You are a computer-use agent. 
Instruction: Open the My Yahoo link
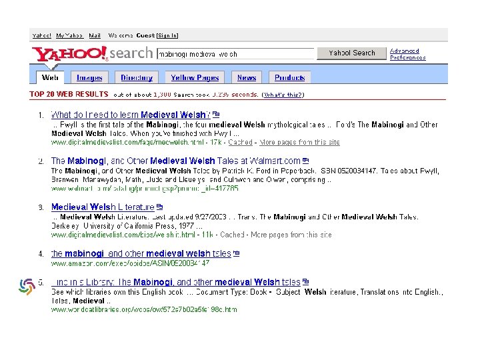[69, 35]
